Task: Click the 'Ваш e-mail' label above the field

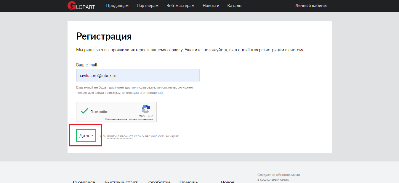Action: [86, 65]
